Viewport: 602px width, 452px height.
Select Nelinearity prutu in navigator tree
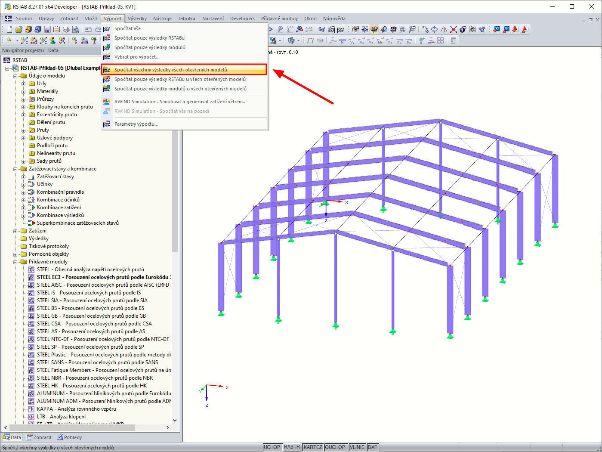click(x=56, y=153)
